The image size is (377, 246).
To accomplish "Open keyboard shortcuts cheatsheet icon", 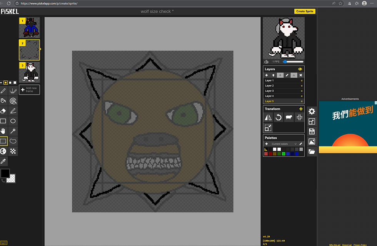I will pyautogui.click(x=4, y=243).
